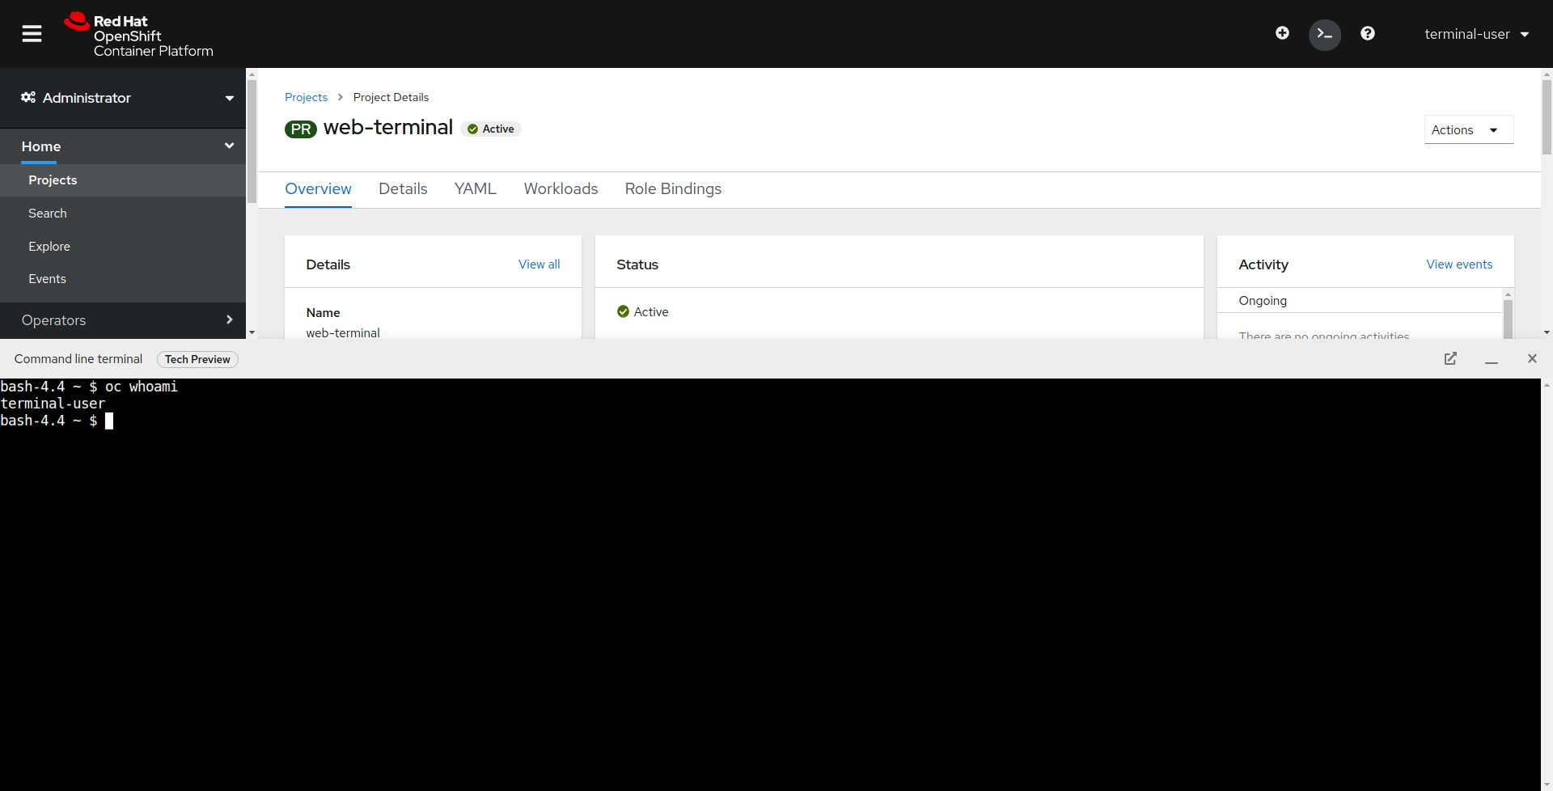Switch to the Workloads tab
Screen dimensions: 1553x791
pos(561,189)
